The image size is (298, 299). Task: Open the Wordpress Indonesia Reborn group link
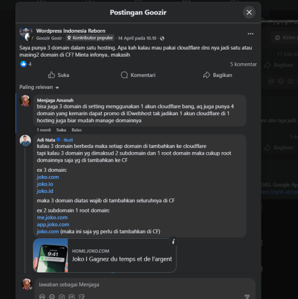click(71, 31)
